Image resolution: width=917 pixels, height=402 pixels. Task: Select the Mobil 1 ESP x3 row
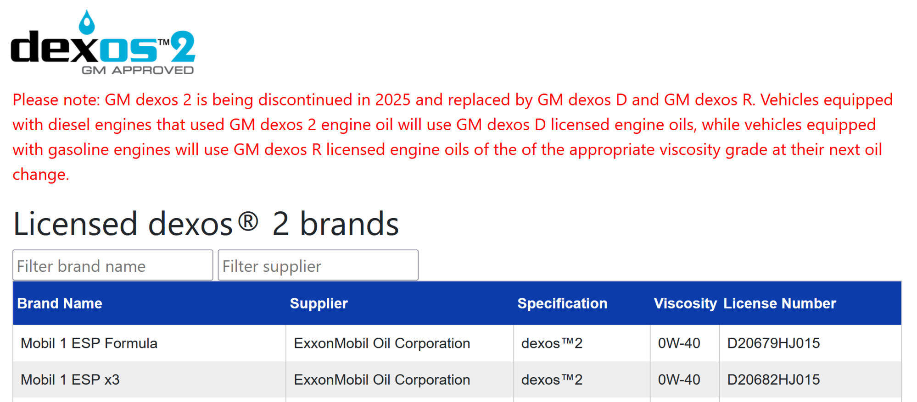[x=70, y=380]
